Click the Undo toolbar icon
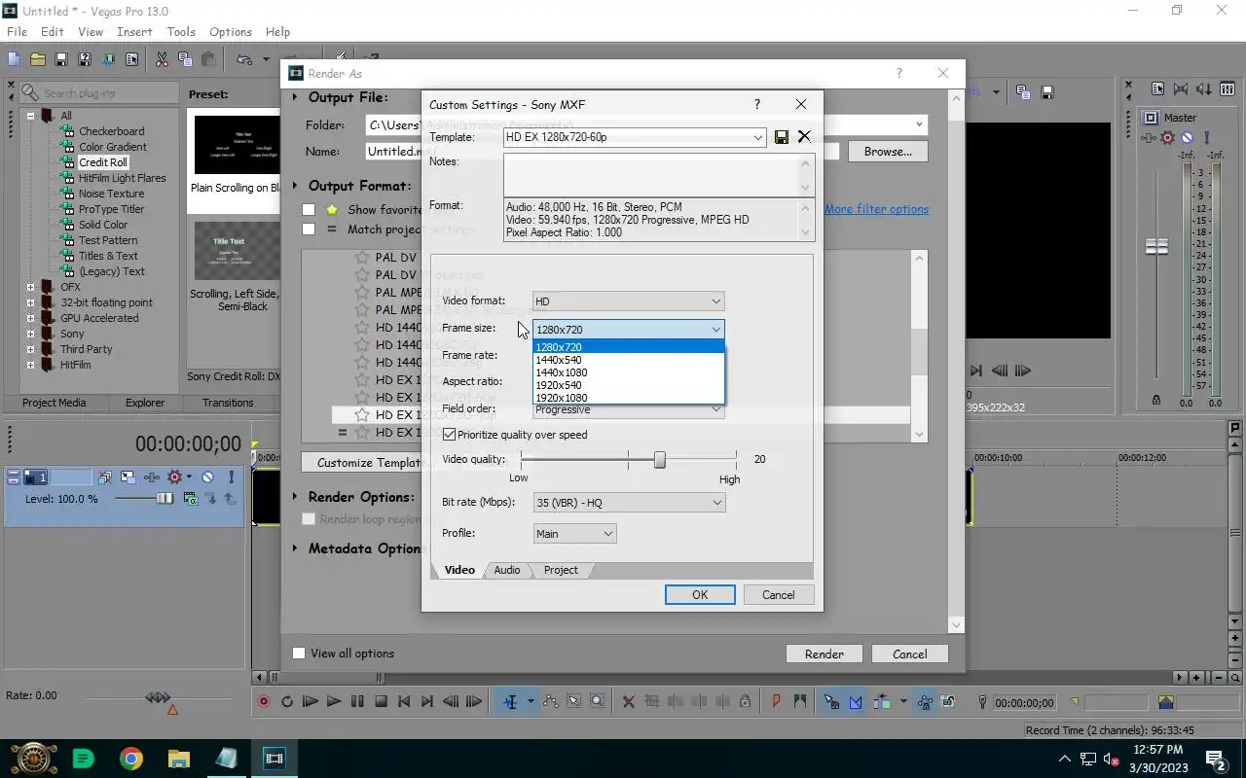This screenshot has width=1246, height=778. click(244, 59)
